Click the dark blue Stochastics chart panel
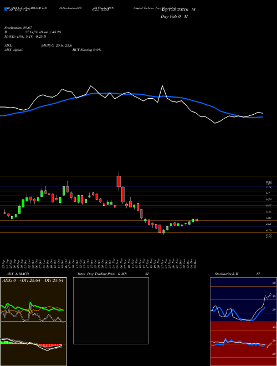Screen dimensions: 277x366 (x=243, y=299)
